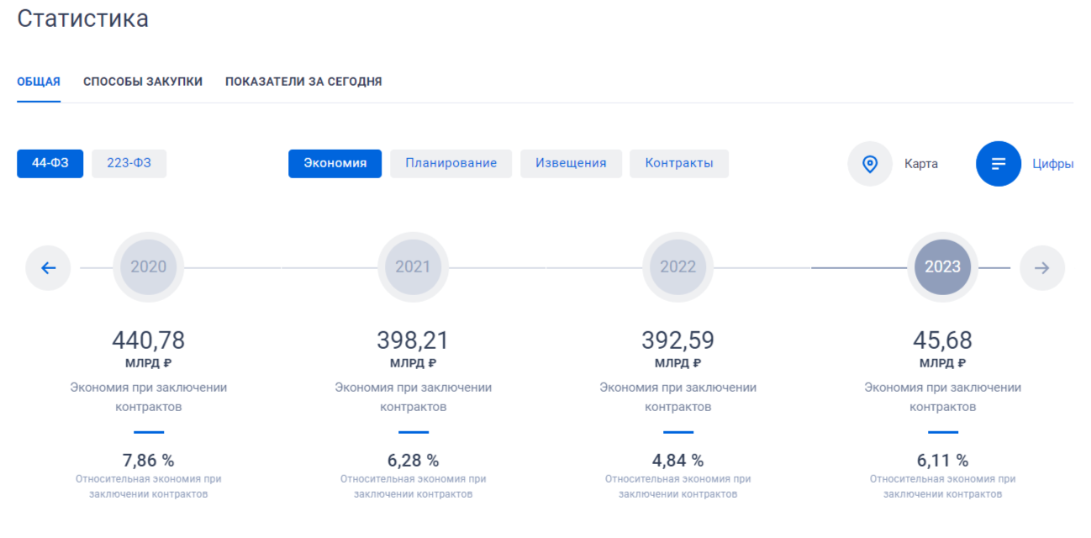The height and width of the screenshot is (538, 1091).
Task: Click the 392,59 value for 2022
Action: click(x=678, y=340)
